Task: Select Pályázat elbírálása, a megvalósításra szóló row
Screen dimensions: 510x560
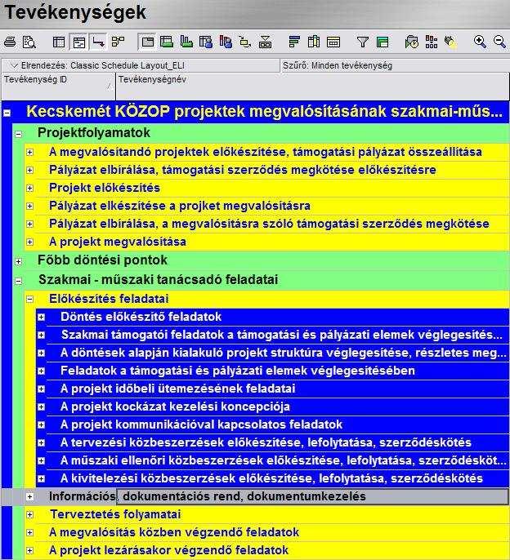Action: 266,224
